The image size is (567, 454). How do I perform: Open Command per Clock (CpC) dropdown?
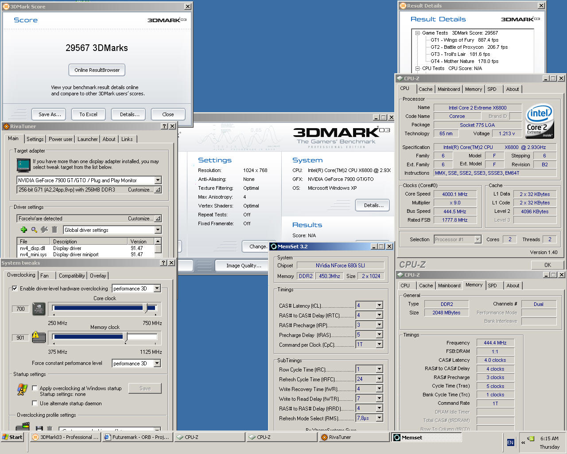(x=379, y=344)
